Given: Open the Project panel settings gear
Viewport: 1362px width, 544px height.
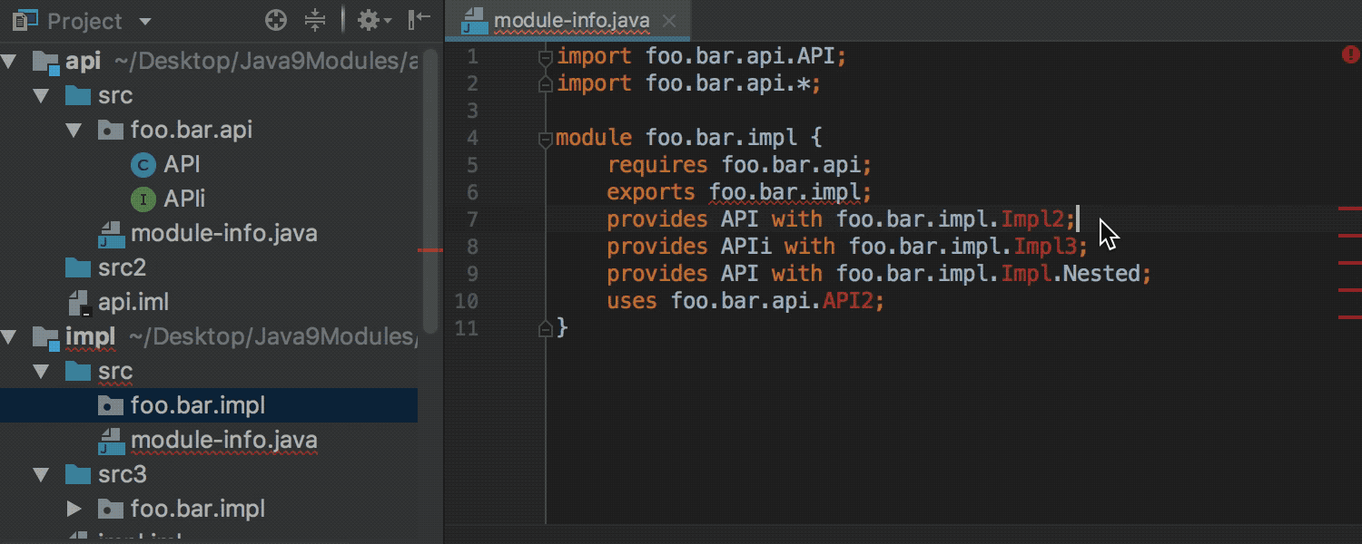Looking at the screenshot, I should [x=368, y=19].
